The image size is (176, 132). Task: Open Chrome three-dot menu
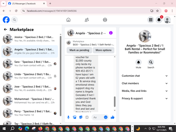pyautogui.click(x=172, y=11)
